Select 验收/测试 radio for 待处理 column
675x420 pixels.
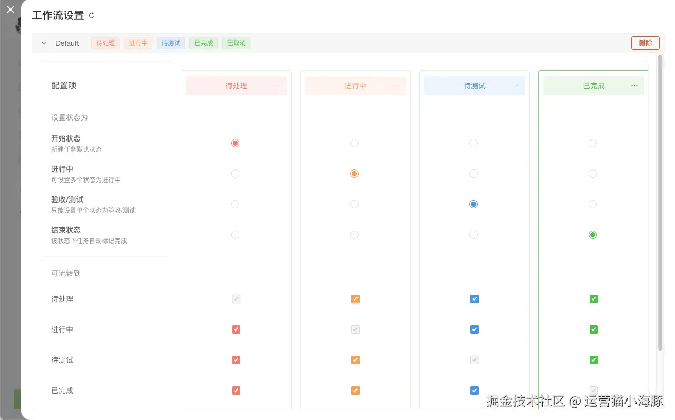tap(235, 204)
